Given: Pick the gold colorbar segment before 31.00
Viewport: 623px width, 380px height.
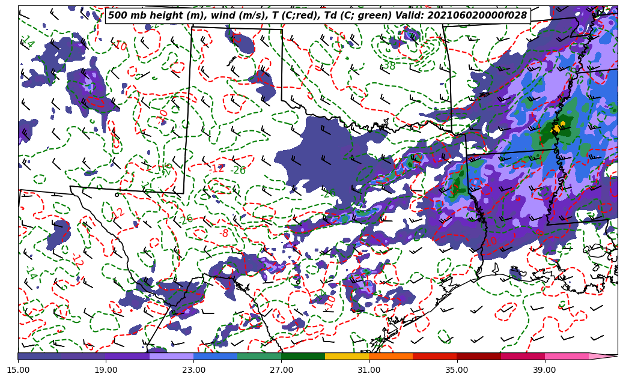Looking at the screenshot, I should tap(347, 356).
